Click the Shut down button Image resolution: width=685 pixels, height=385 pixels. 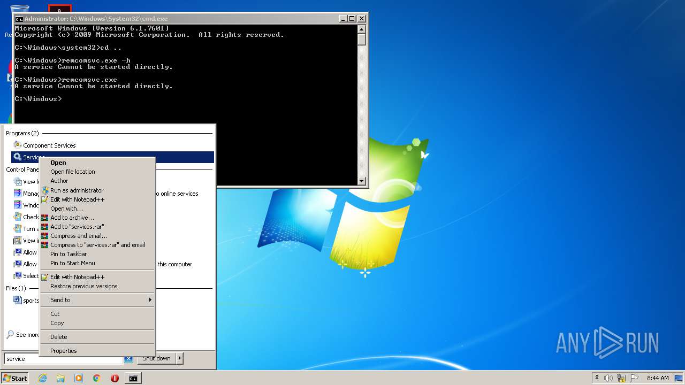[157, 358]
